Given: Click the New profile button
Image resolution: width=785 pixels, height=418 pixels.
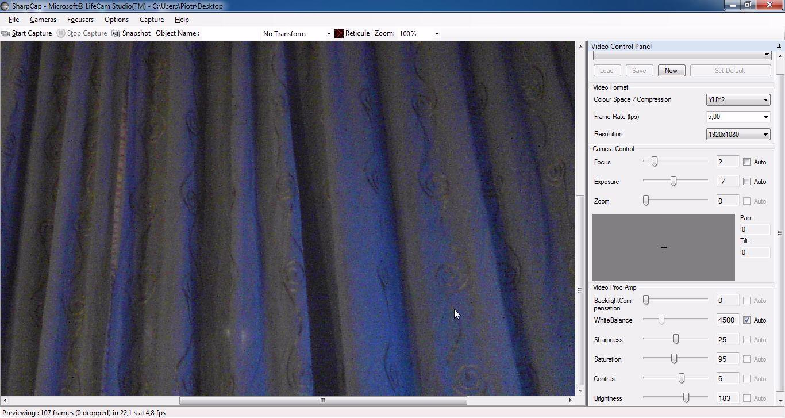Looking at the screenshot, I should click(x=671, y=71).
